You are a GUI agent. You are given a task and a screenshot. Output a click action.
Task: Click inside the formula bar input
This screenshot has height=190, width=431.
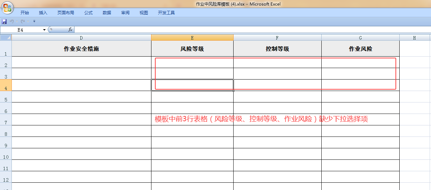244,30
